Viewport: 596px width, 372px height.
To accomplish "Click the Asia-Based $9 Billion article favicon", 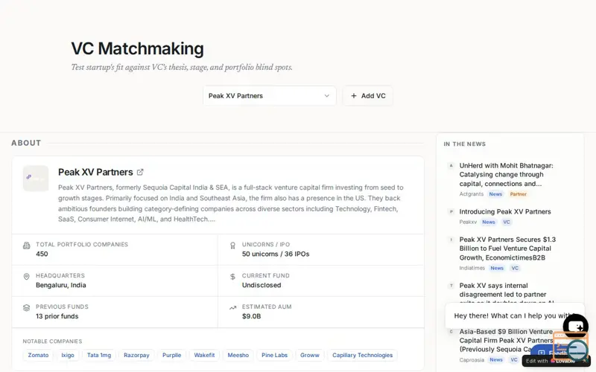I will pyautogui.click(x=451, y=331).
